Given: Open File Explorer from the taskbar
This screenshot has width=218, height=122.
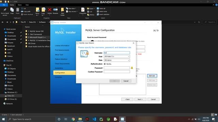Looking at the screenshot, I should 80,119.
